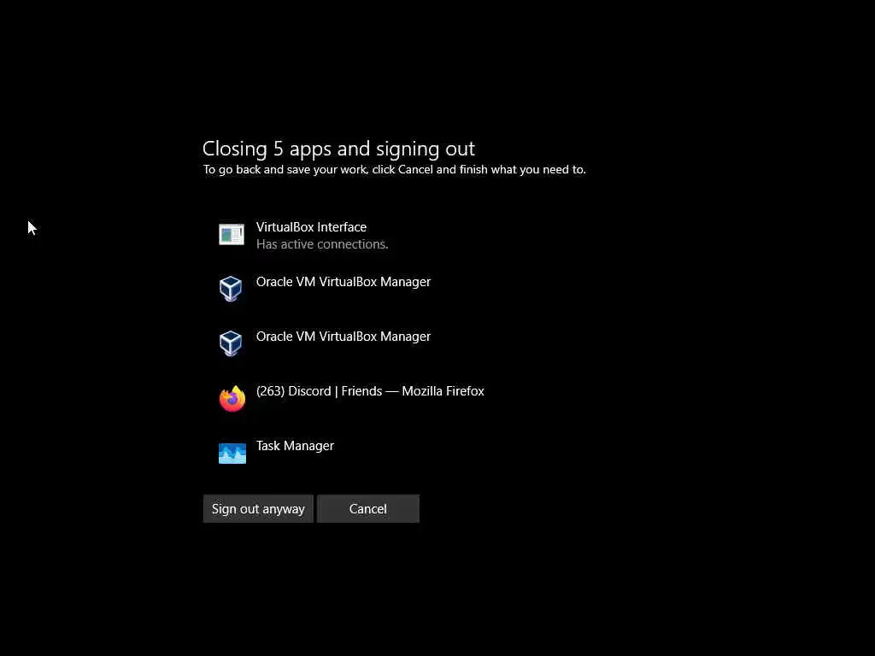Cancel the sign out process

[367, 509]
